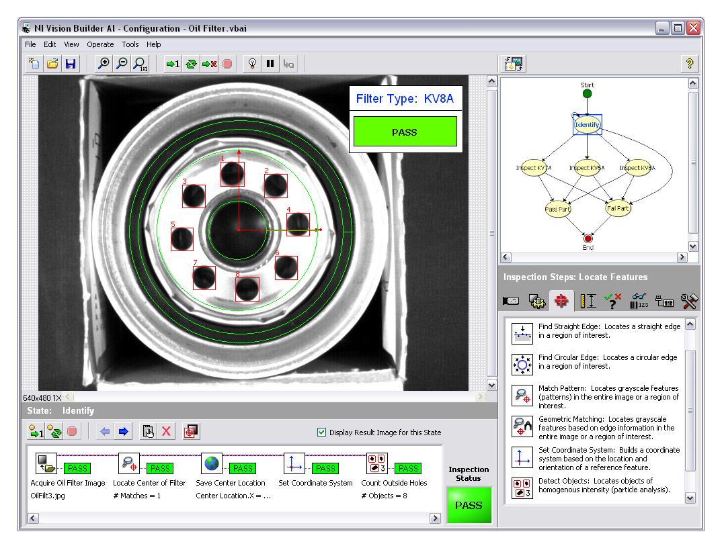The height and width of the screenshot is (546, 724).
Task: Run the inspection in a continuous loop
Action: 191,64
